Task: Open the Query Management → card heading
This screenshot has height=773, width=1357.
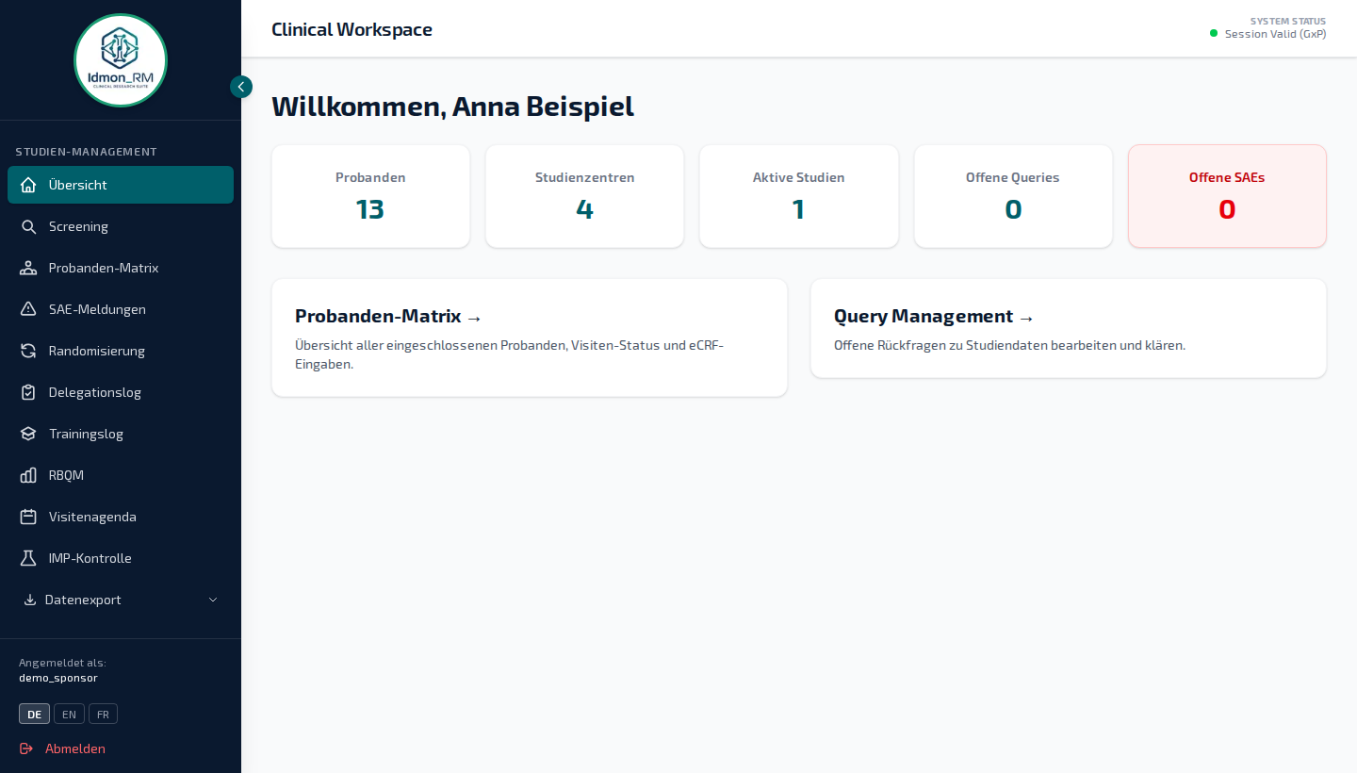Action: 934,316
